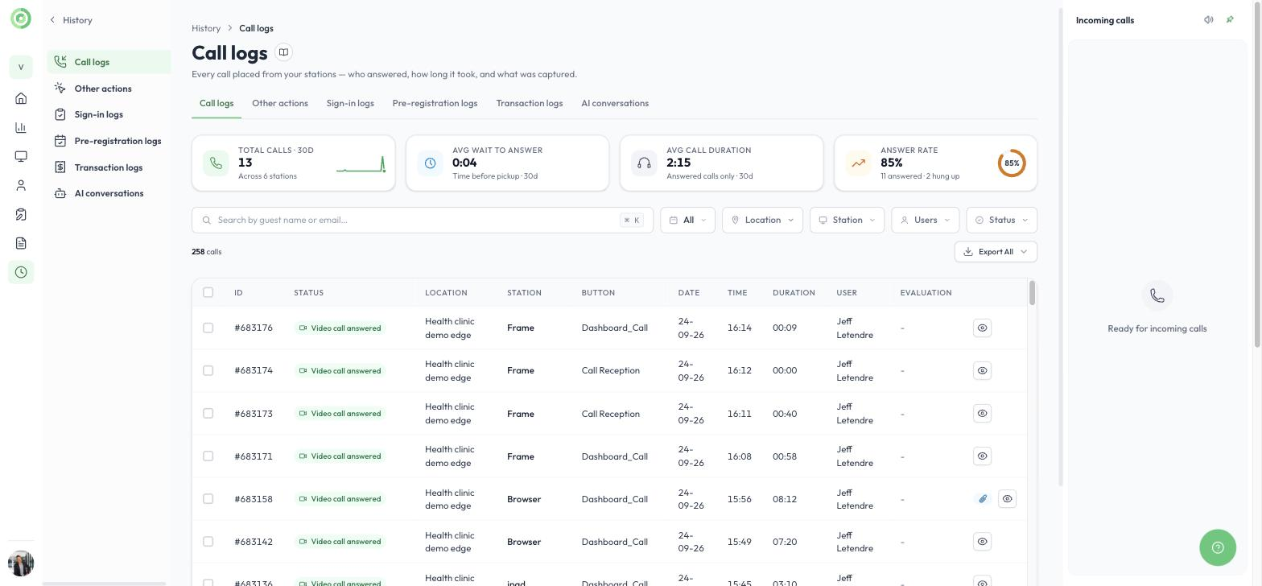Go back via History sidebar link

coord(71,20)
